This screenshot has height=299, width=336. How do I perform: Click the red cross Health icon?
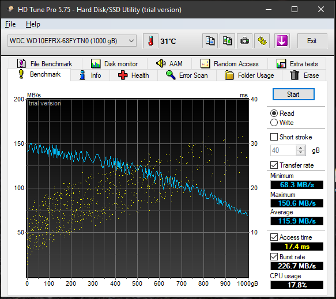click(123, 75)
